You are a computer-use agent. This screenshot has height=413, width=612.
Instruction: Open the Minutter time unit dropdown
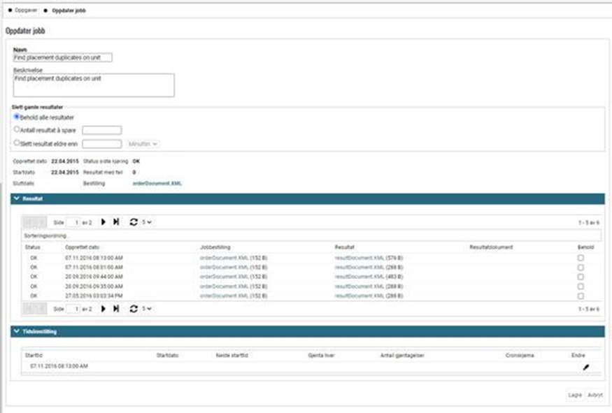click(x=143, y=144)
